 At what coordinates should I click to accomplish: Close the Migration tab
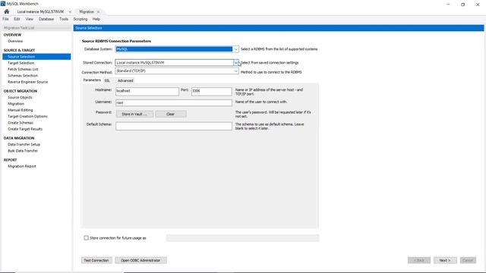(98, 12)
